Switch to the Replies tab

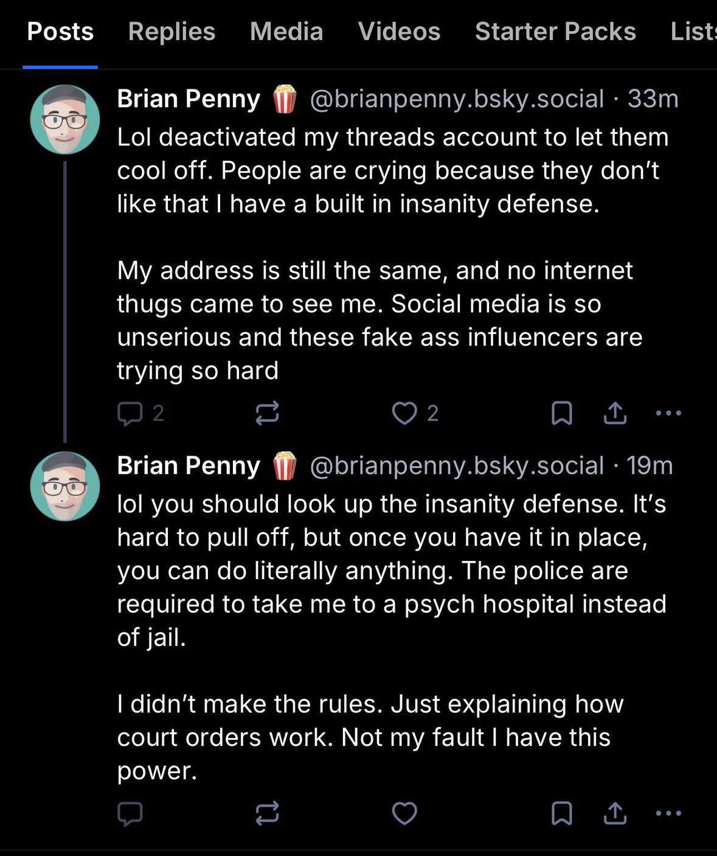(x=171, y=32)
